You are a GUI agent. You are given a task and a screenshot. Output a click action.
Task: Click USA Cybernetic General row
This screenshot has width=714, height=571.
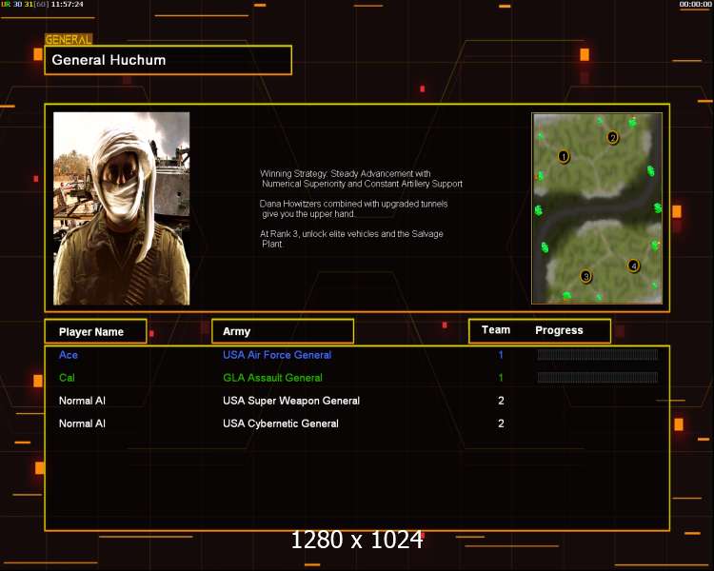(281, 423)
